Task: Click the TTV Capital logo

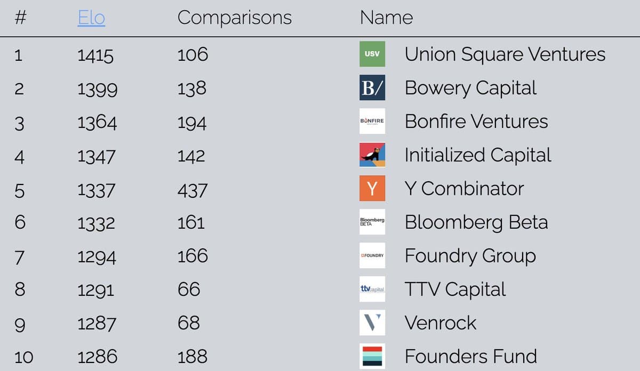Action: click(x=372, y=289)
